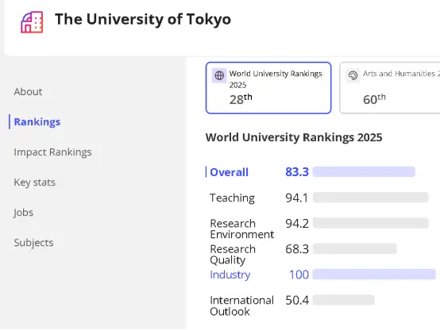The image size is (440, 330).
Task: Click the university building logo icon
Action: tap(32, 22)
